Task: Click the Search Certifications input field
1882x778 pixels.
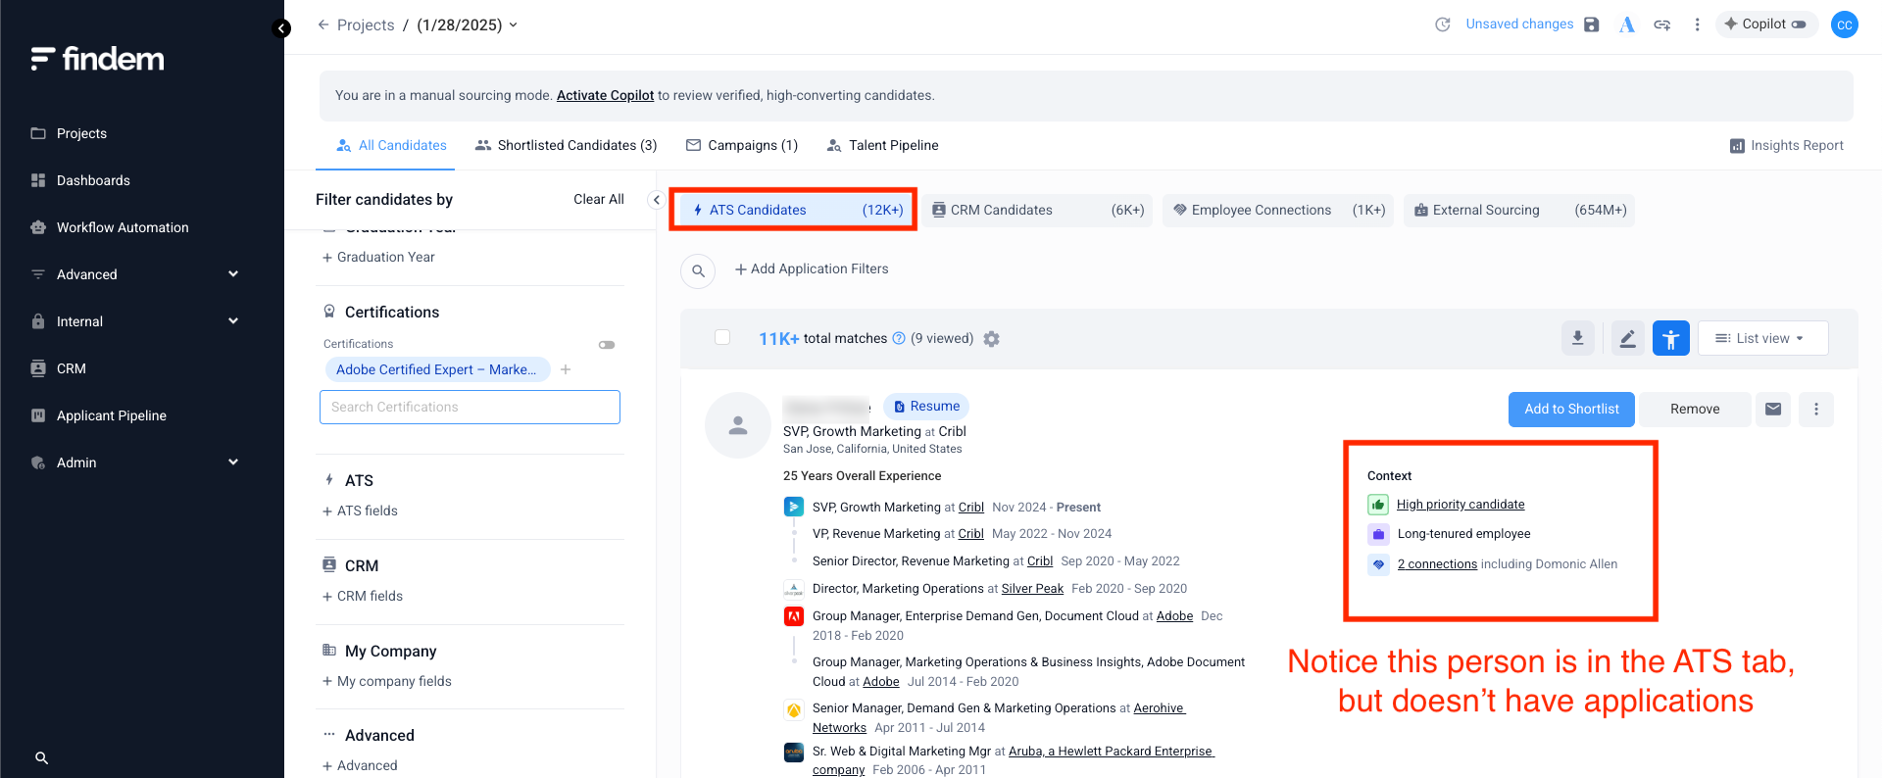Action: 470,407
